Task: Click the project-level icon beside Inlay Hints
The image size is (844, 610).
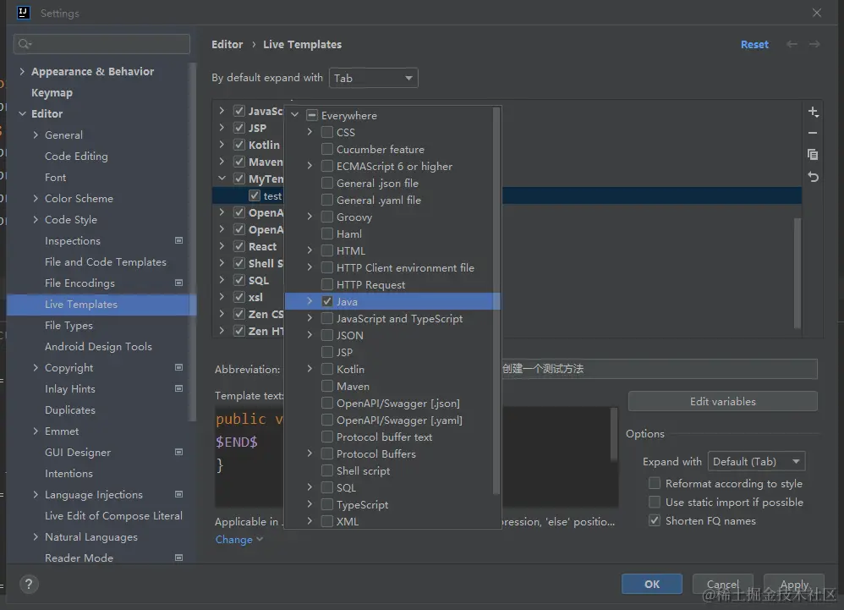Action: pyautogui.click(x=178, y=388)
